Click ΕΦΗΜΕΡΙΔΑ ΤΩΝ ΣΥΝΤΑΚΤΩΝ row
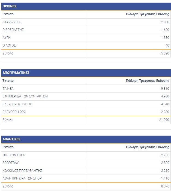The width and height of the screenshot is (171, 194). tap(25, 96)
